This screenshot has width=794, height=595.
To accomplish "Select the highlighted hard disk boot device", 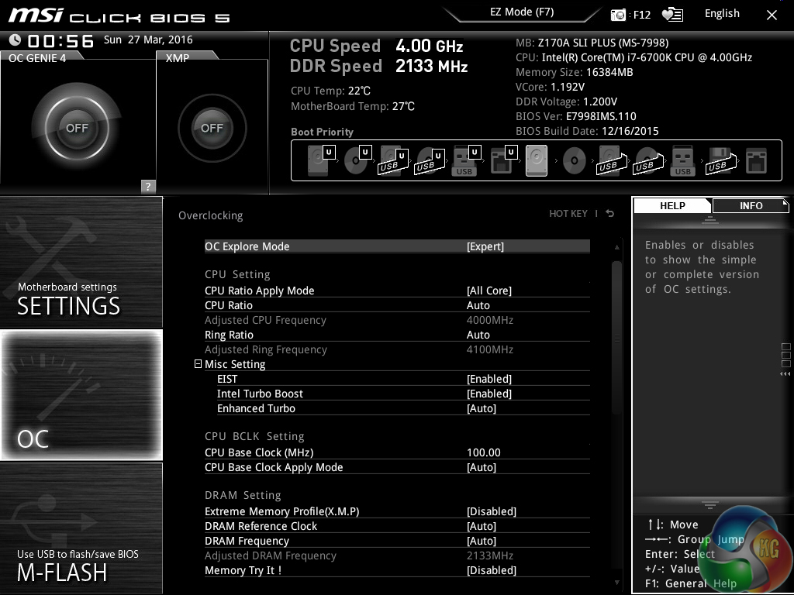I will point(537,161).
